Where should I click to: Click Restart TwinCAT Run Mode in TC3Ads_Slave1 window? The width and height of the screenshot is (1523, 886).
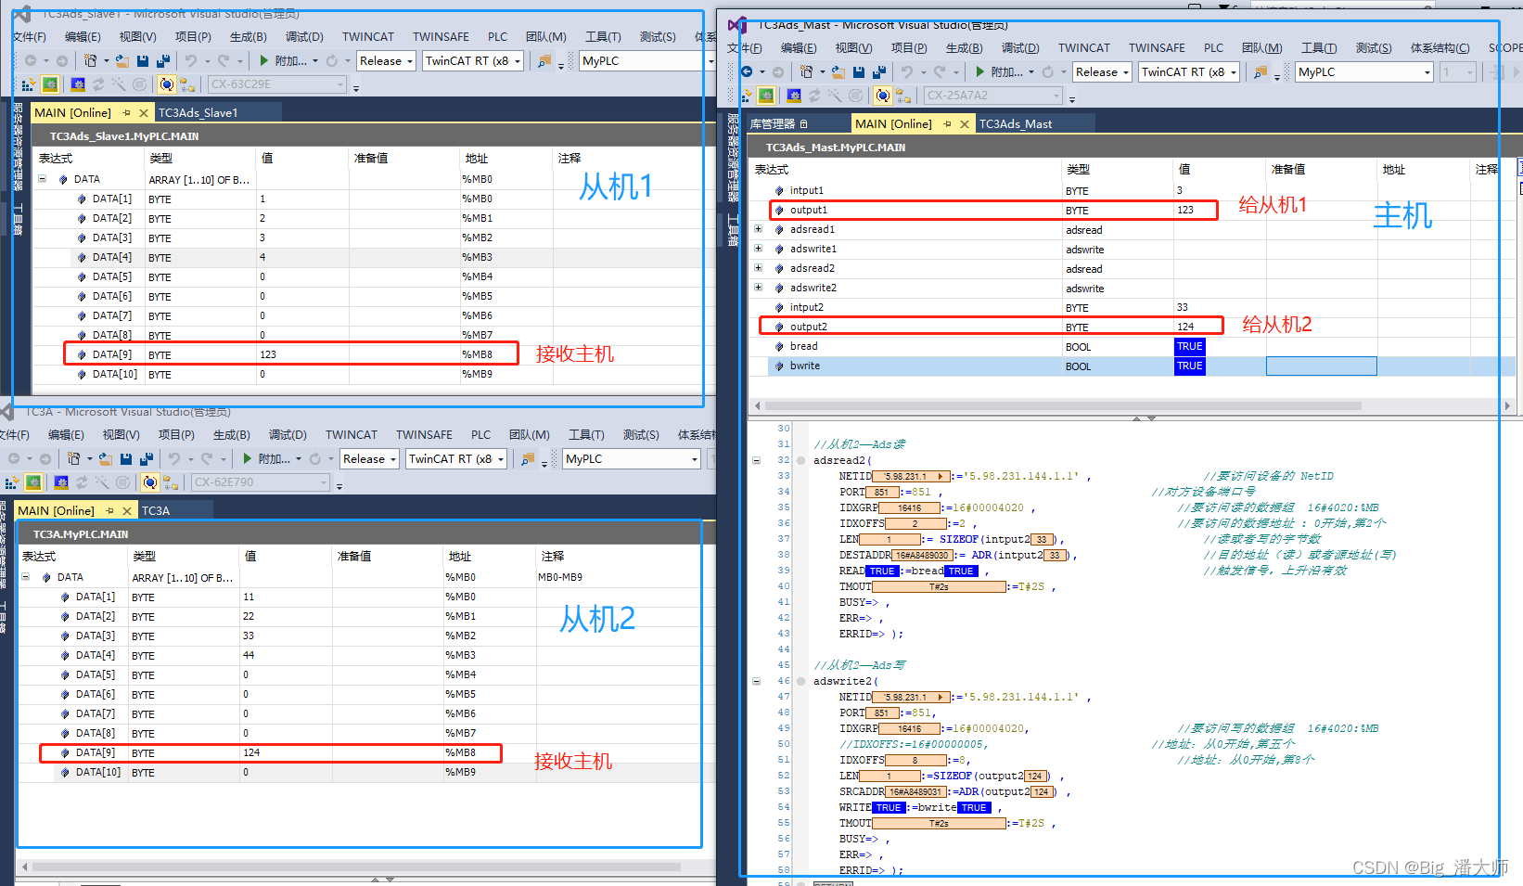tap(50, 84)
